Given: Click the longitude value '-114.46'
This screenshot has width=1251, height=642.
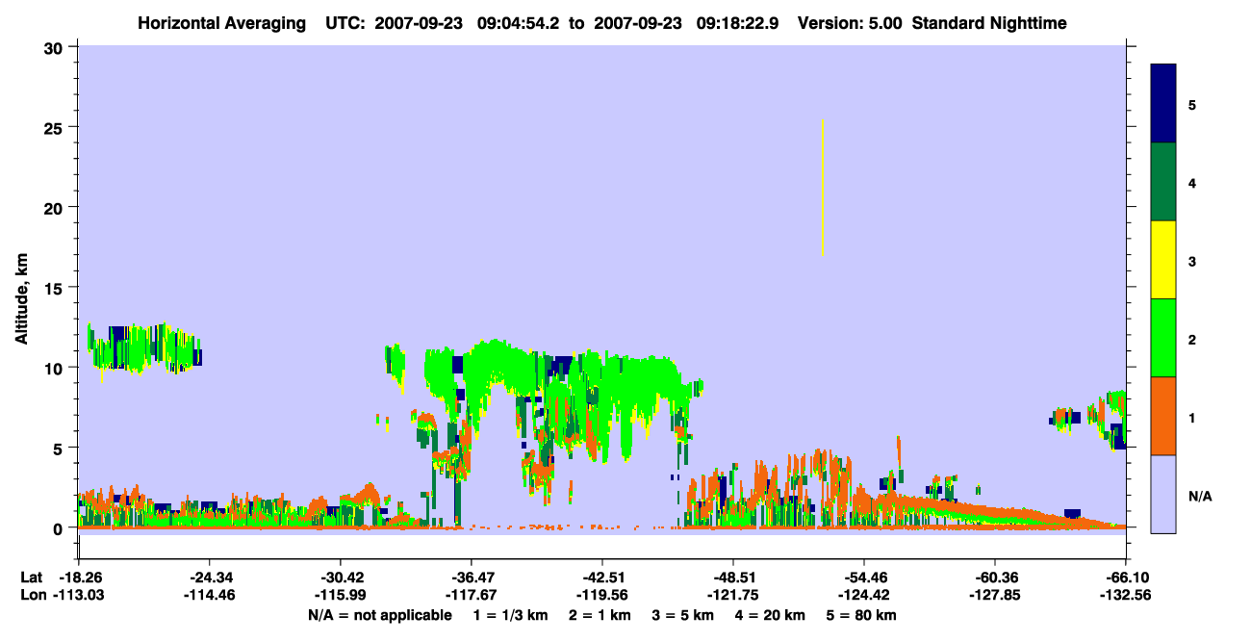Looking at the screenshot, I should (210, 595).
